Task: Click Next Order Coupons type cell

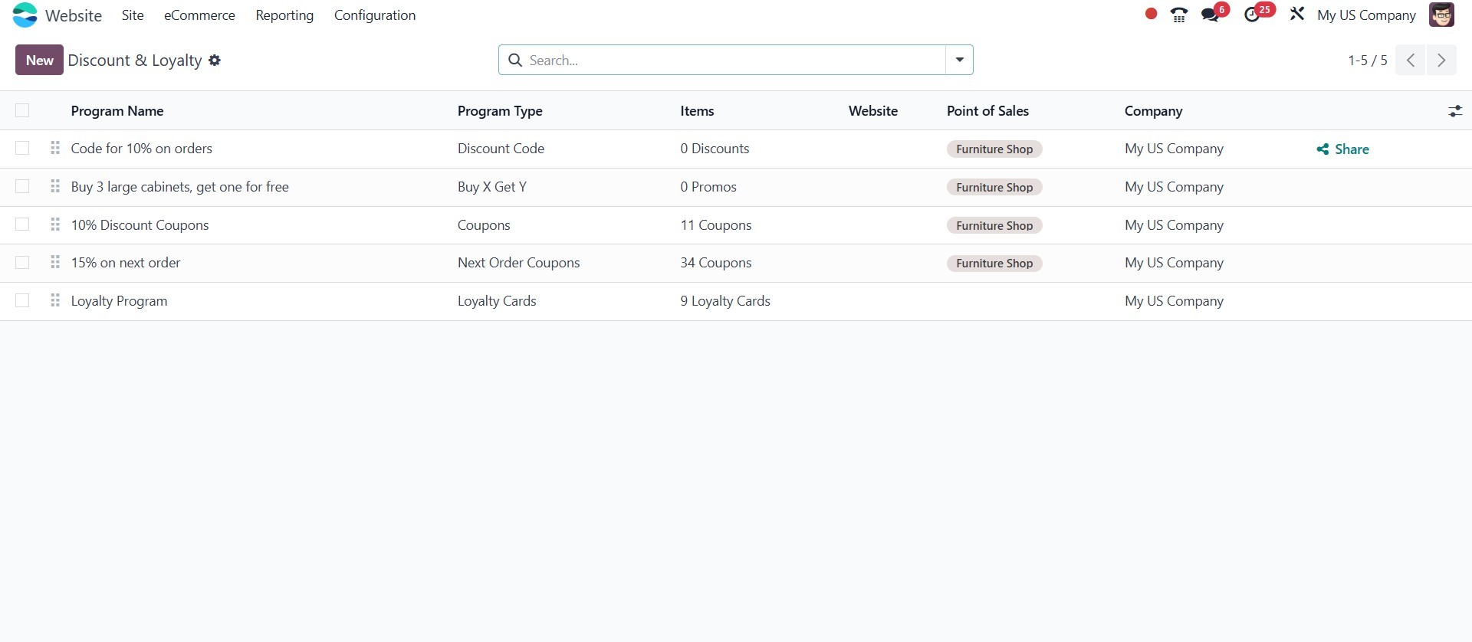Action: pyautogui.click(x=518, y=263)
